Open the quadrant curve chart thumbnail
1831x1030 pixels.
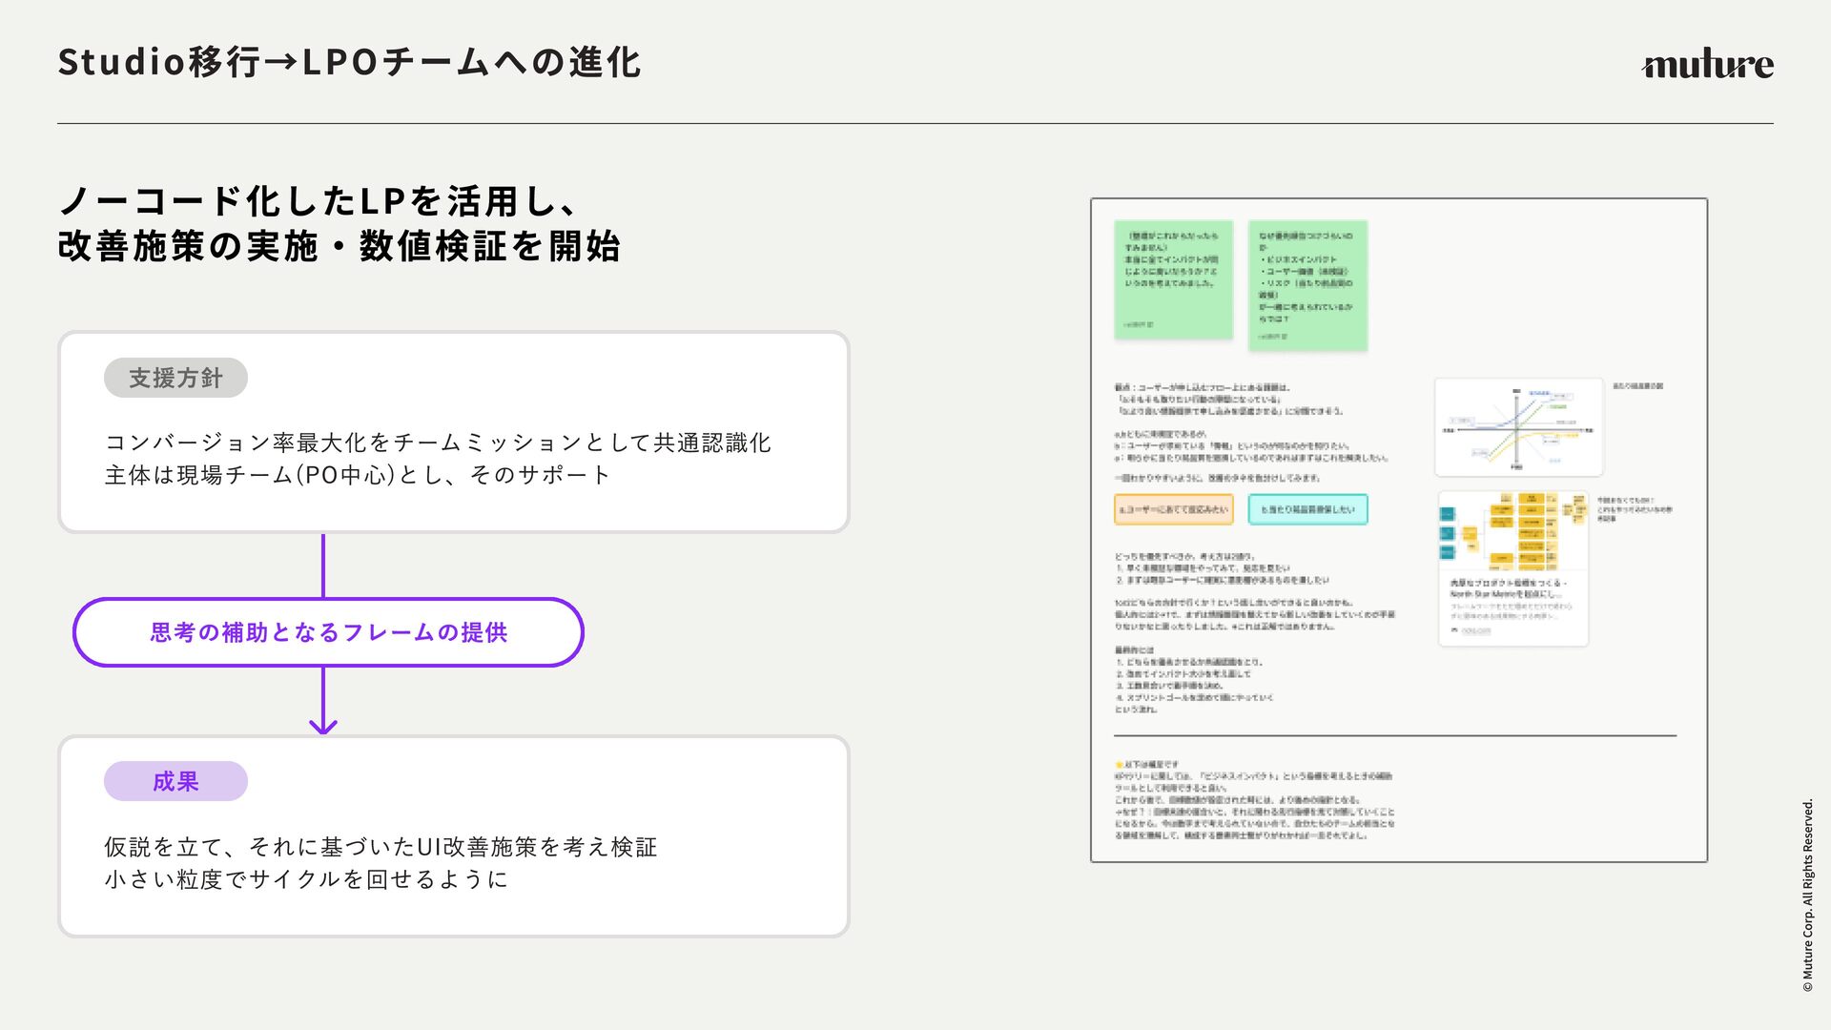point(1518,427)
